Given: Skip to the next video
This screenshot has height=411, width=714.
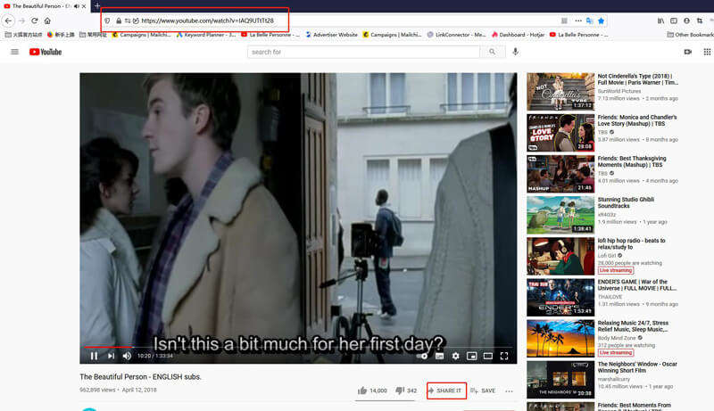Looking at the screenshot, I should click(111, 356).
